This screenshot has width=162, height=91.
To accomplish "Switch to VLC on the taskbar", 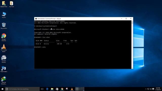I will (x=72, y=89).
